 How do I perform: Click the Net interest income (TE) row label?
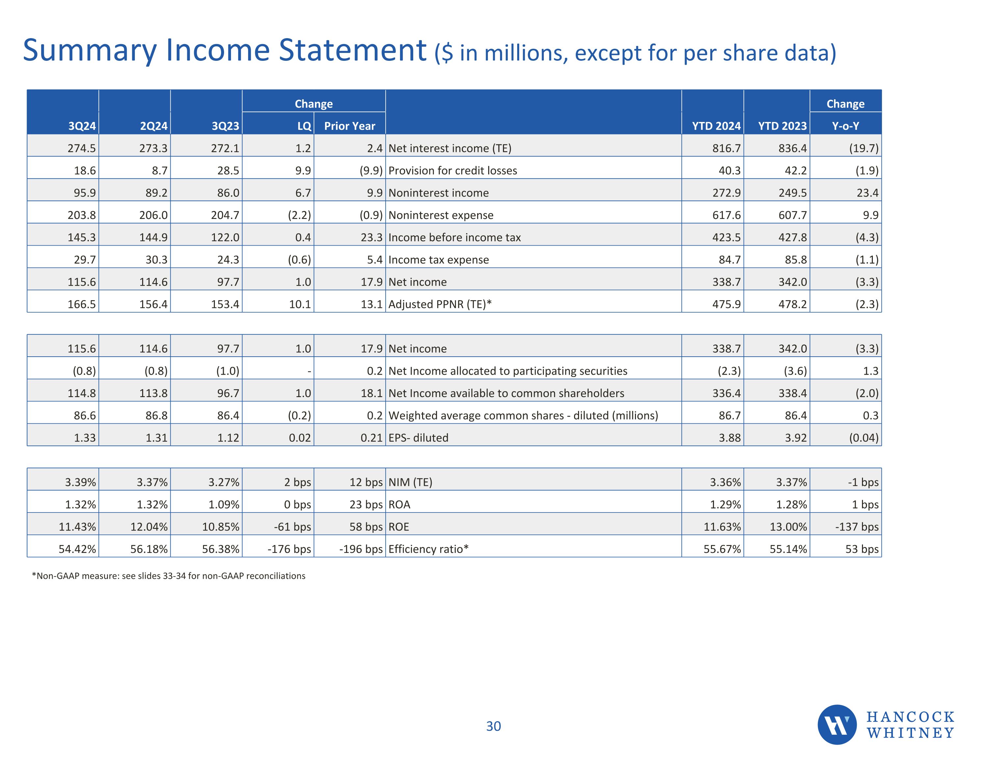point(450,148)
